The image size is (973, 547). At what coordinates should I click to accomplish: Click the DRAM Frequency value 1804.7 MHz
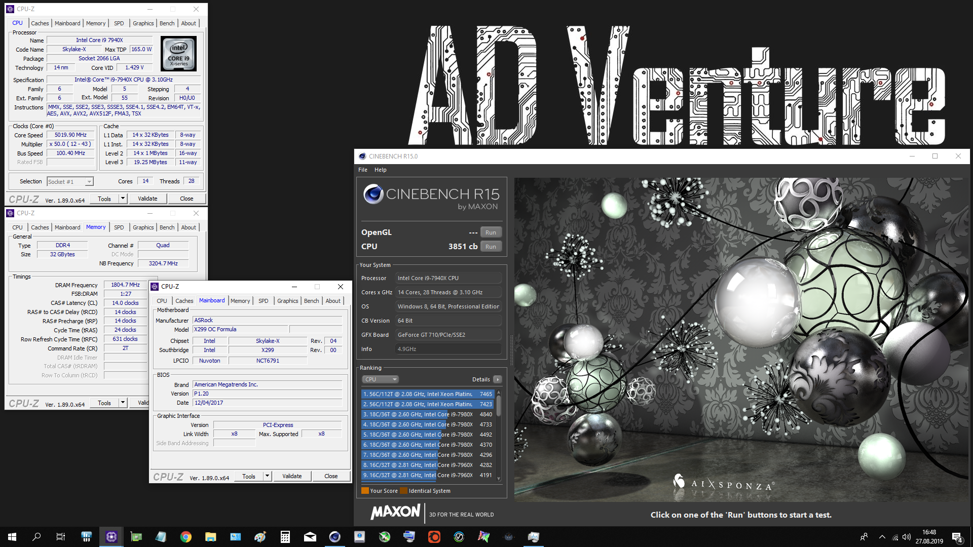click(x=125, y=285)
